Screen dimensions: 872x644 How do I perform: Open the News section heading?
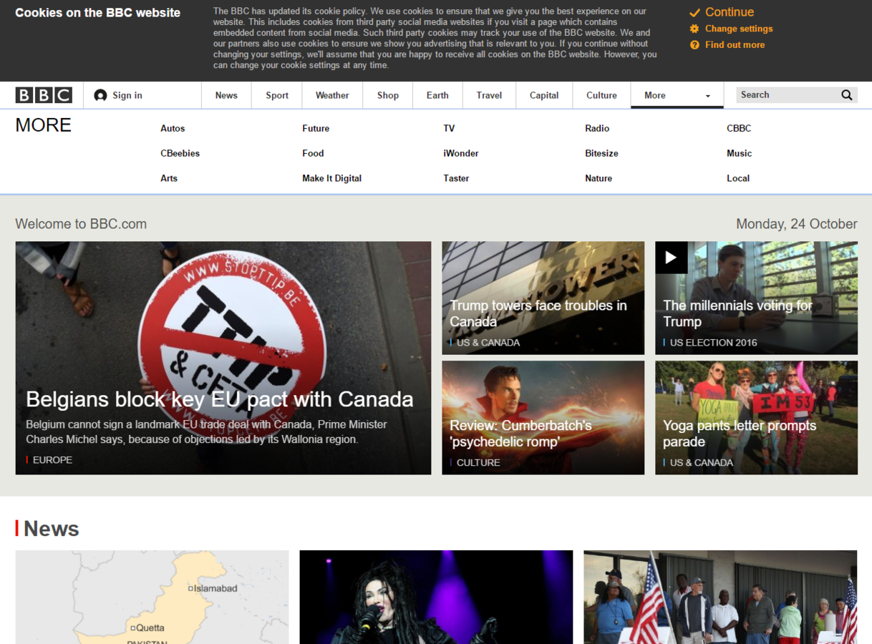[51, 528]
